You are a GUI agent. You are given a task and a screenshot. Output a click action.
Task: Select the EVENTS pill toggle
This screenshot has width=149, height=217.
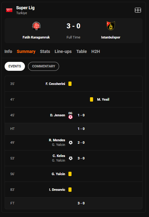[15, 66]
